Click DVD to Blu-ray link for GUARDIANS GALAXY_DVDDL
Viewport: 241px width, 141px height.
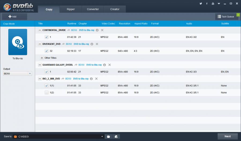[x=94, y=65]
